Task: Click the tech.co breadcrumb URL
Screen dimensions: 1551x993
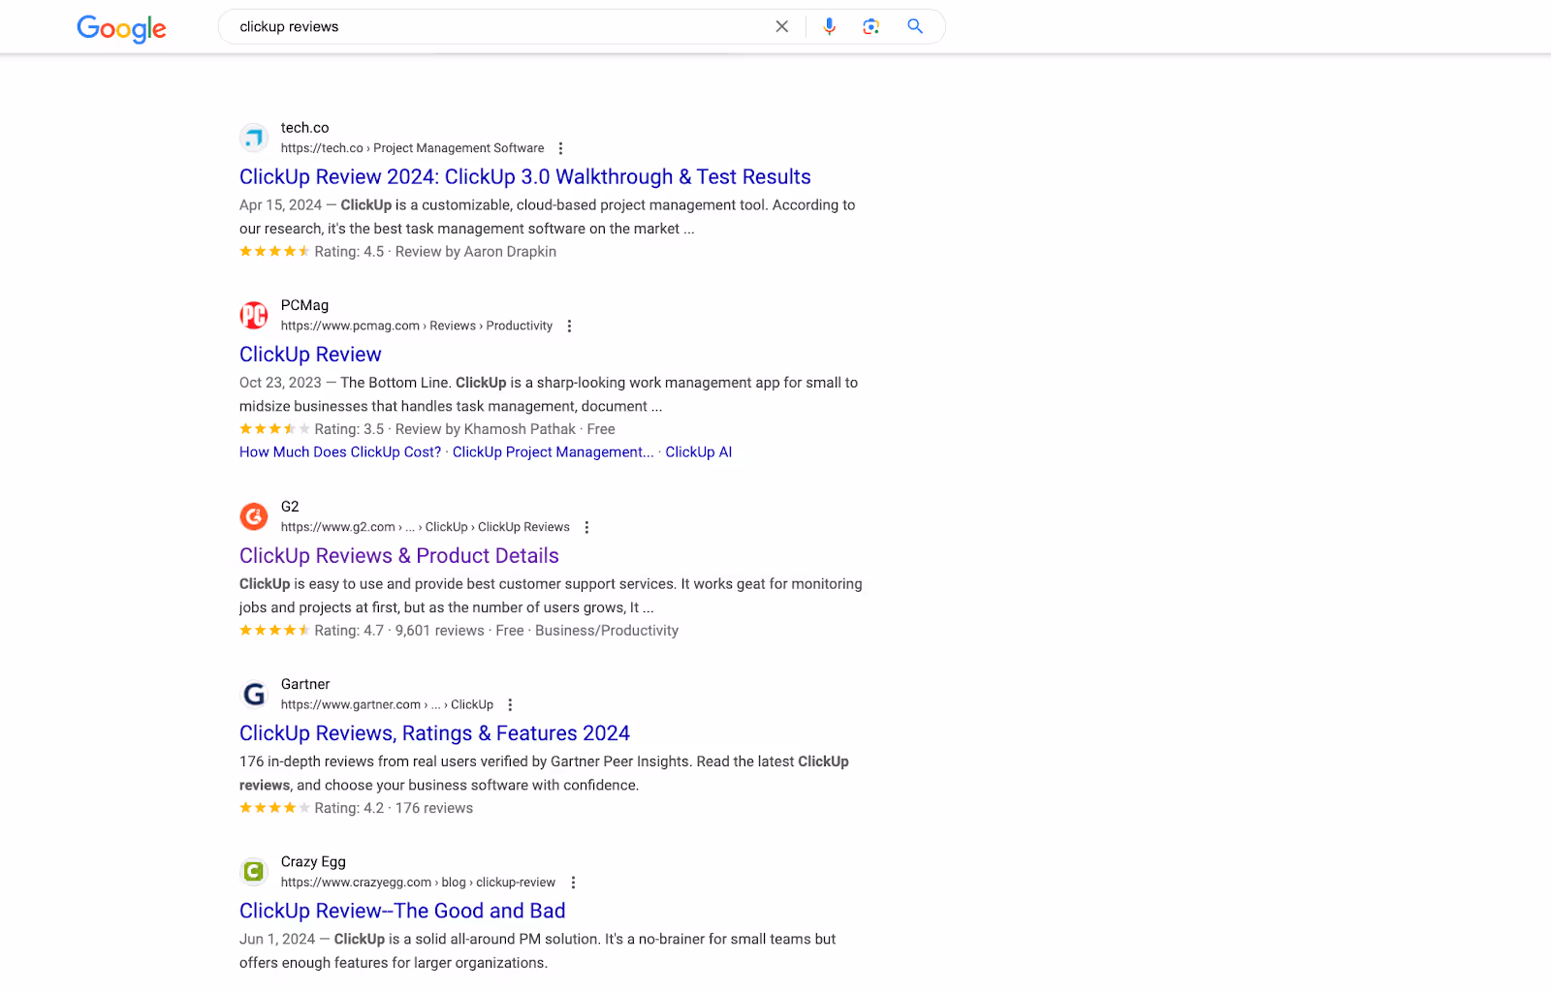Action: (413, 148)
